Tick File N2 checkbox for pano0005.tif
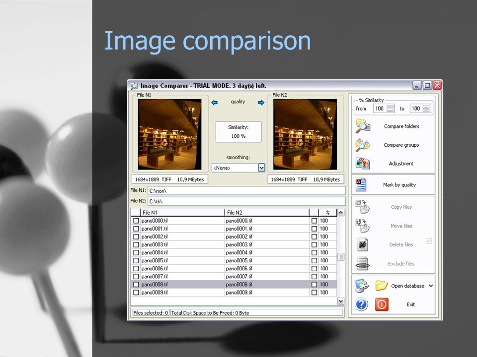The width and height of the screenshot is (477, 357). [x=314, y=260]
